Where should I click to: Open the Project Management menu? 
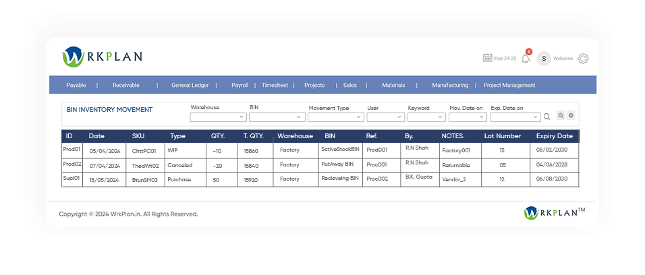click(x=509, y=85)
